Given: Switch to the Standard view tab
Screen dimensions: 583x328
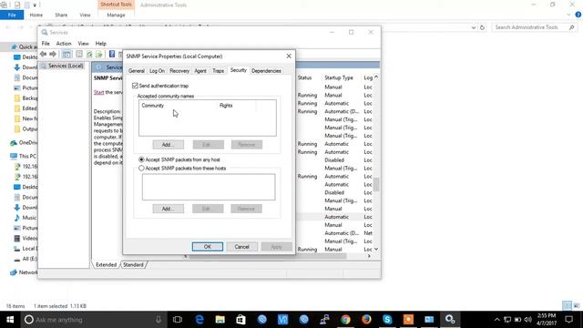Looking at the screenshot, I should (133, 265).
